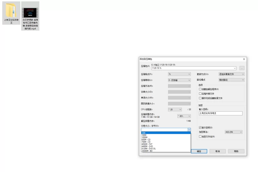Enable 操作完成后删除源文件 checkbox
This screenshot has height=172, width=258.
tap(200, 98)
